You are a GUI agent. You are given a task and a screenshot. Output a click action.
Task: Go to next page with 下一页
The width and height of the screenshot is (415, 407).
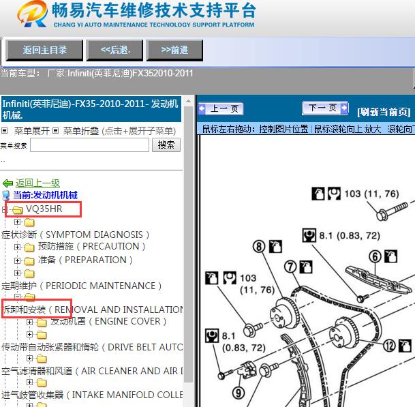[325, 108]
